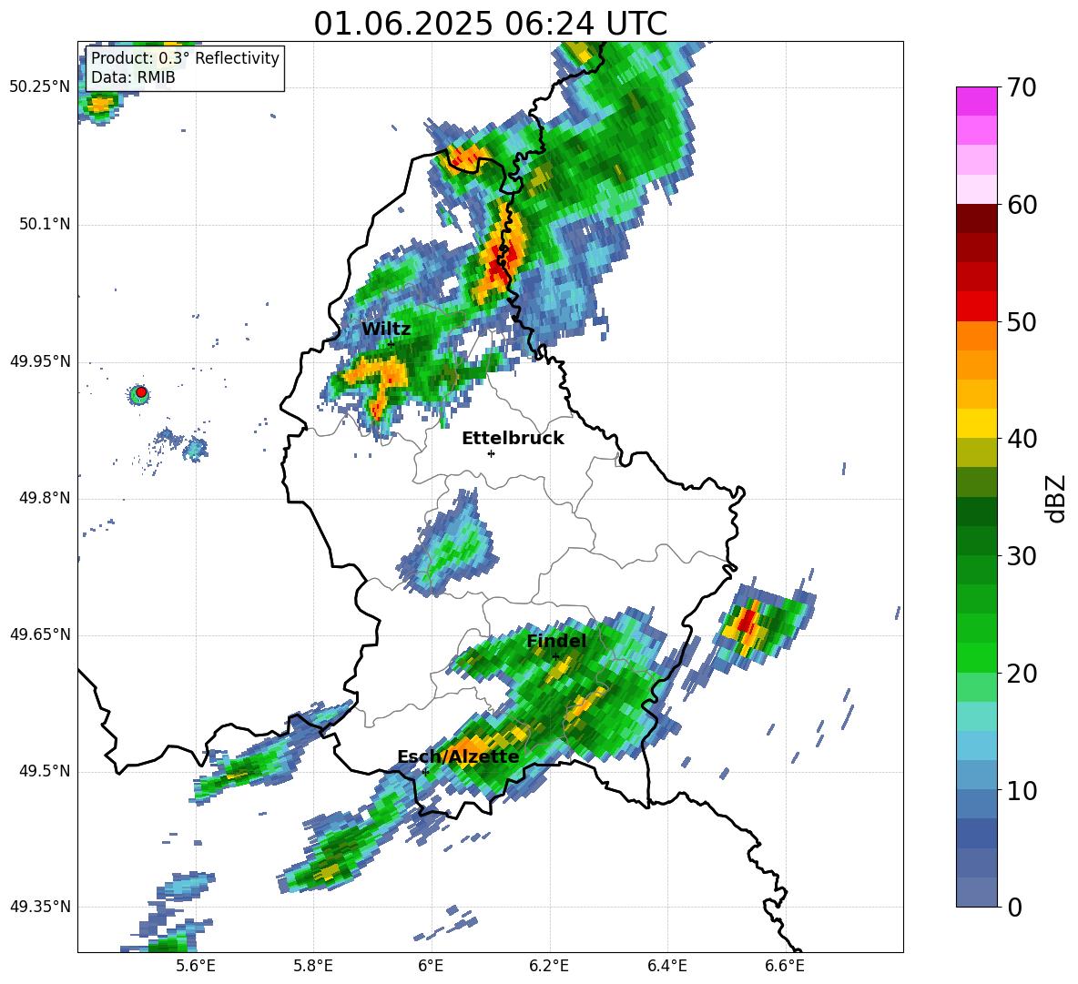Screen dimensions: 1078x984
Task: Click the 5.8°E longitude label
Action: tap(313, 966)
